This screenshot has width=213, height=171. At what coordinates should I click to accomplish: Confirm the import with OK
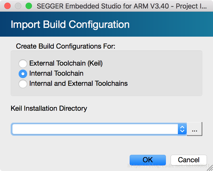click(148, 160)
